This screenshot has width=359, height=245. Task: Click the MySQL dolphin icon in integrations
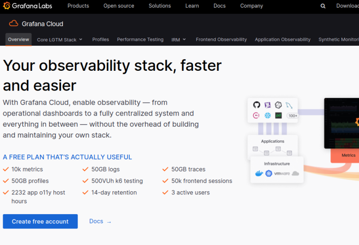289,105
